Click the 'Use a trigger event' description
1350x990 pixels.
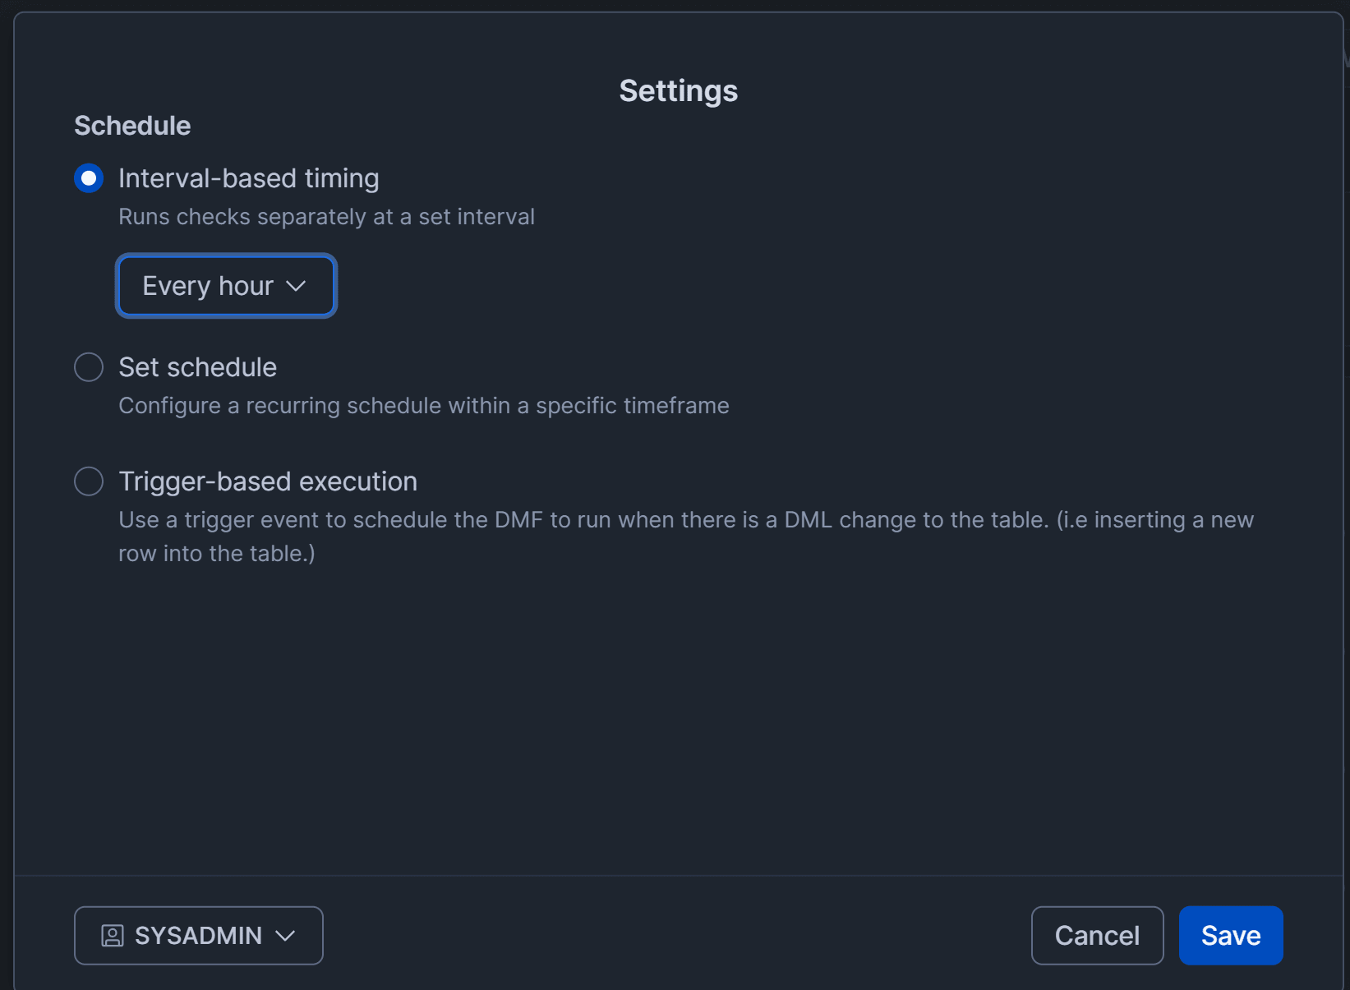coord(685,520)
